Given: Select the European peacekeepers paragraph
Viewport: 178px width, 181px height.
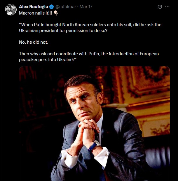Looking at the screenshot, I should point(89,57).
